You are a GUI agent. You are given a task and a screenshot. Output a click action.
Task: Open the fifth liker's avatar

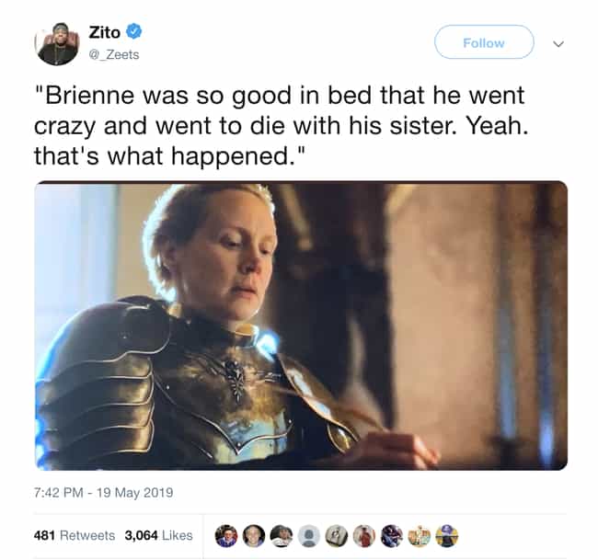point(336,535)
